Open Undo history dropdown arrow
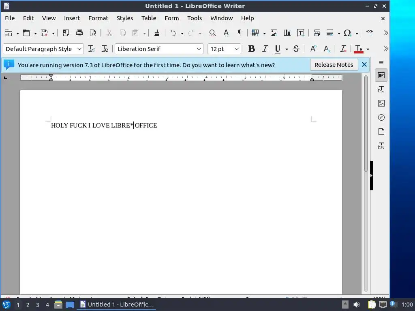 (182, 33)
